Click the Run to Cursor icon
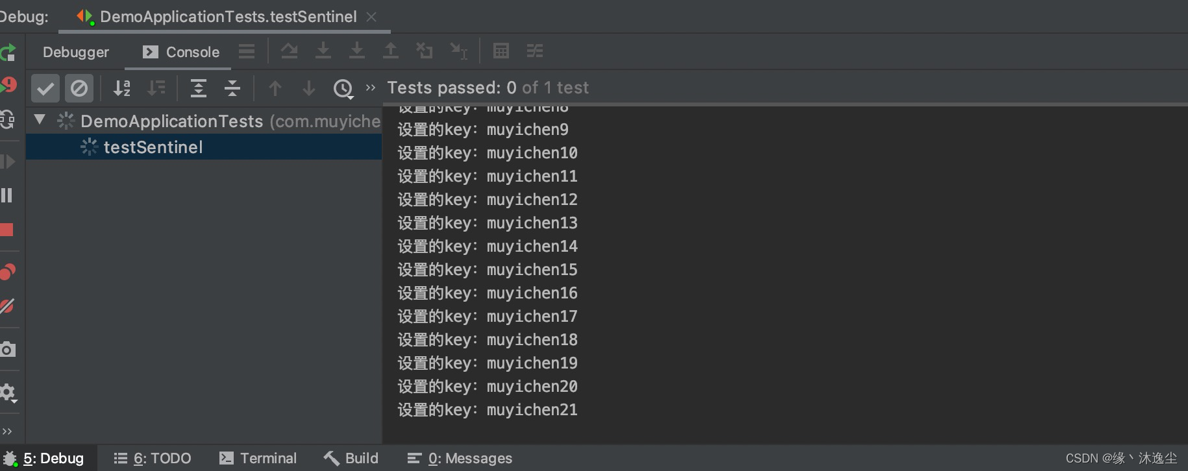Image resolution: width=1188 pixels, height=471 pixels. tap(459, 51)
